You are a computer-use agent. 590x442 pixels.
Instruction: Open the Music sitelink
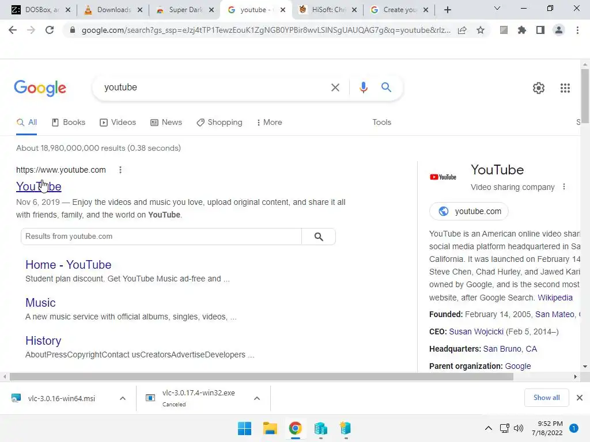[x=41, y=303]
